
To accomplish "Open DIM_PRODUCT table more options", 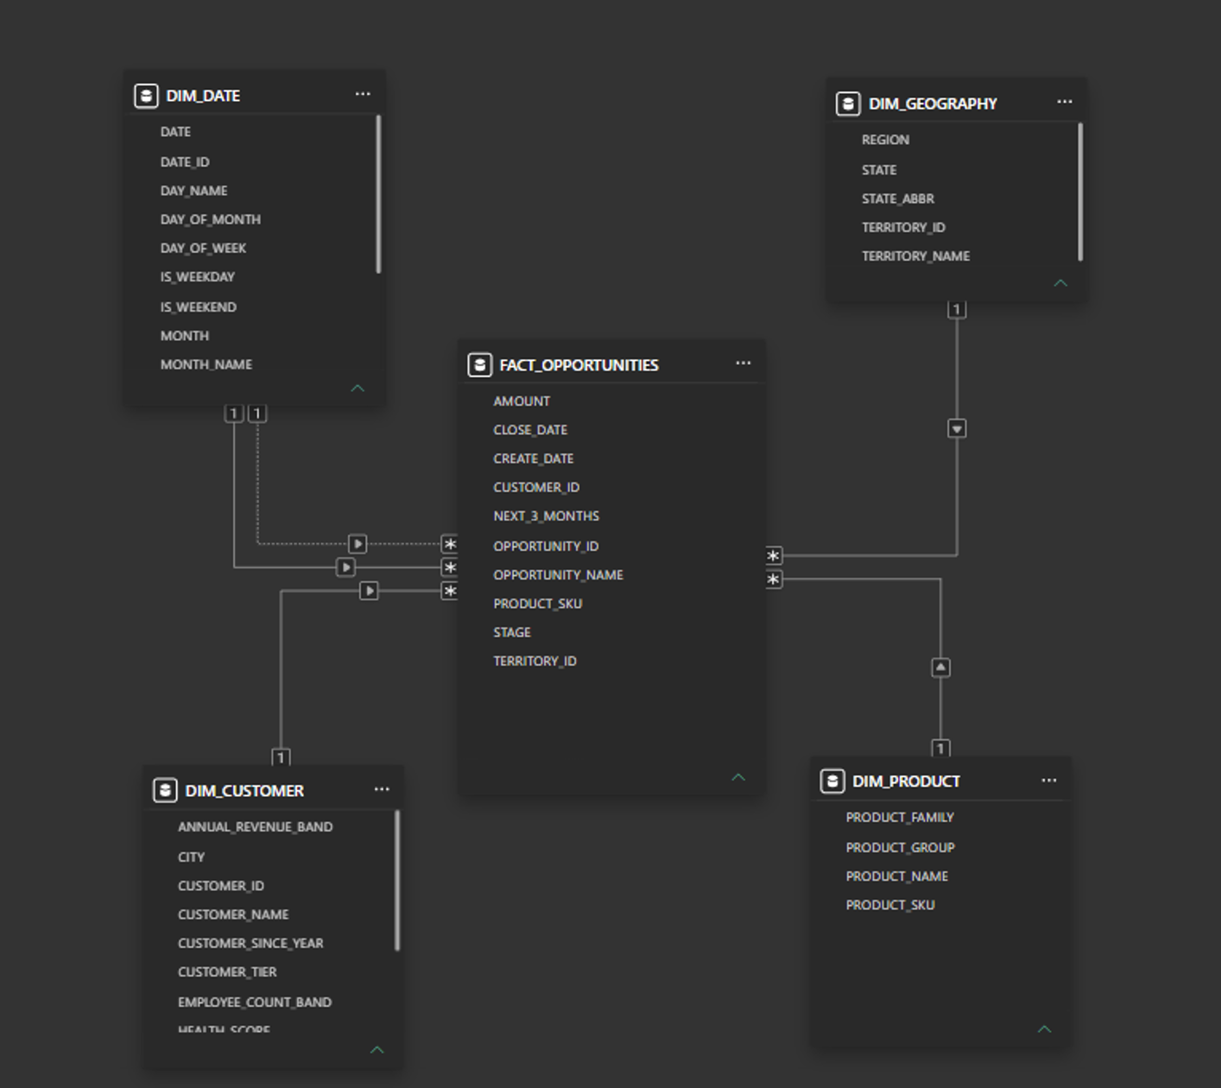I will point(1049,781).
